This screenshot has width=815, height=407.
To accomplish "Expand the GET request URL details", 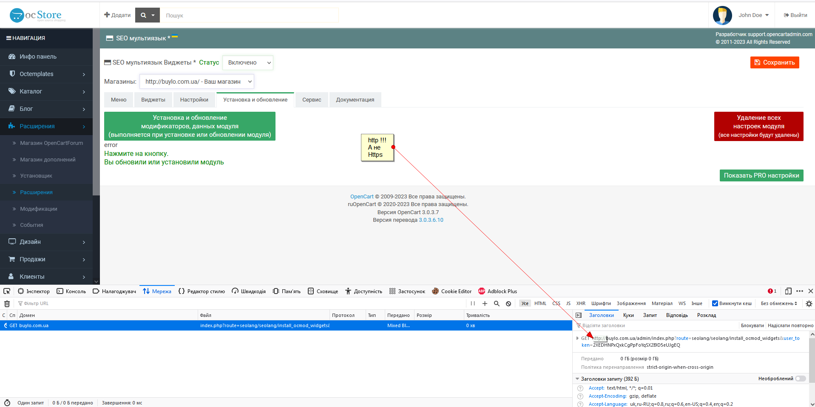I will point(577,338).
